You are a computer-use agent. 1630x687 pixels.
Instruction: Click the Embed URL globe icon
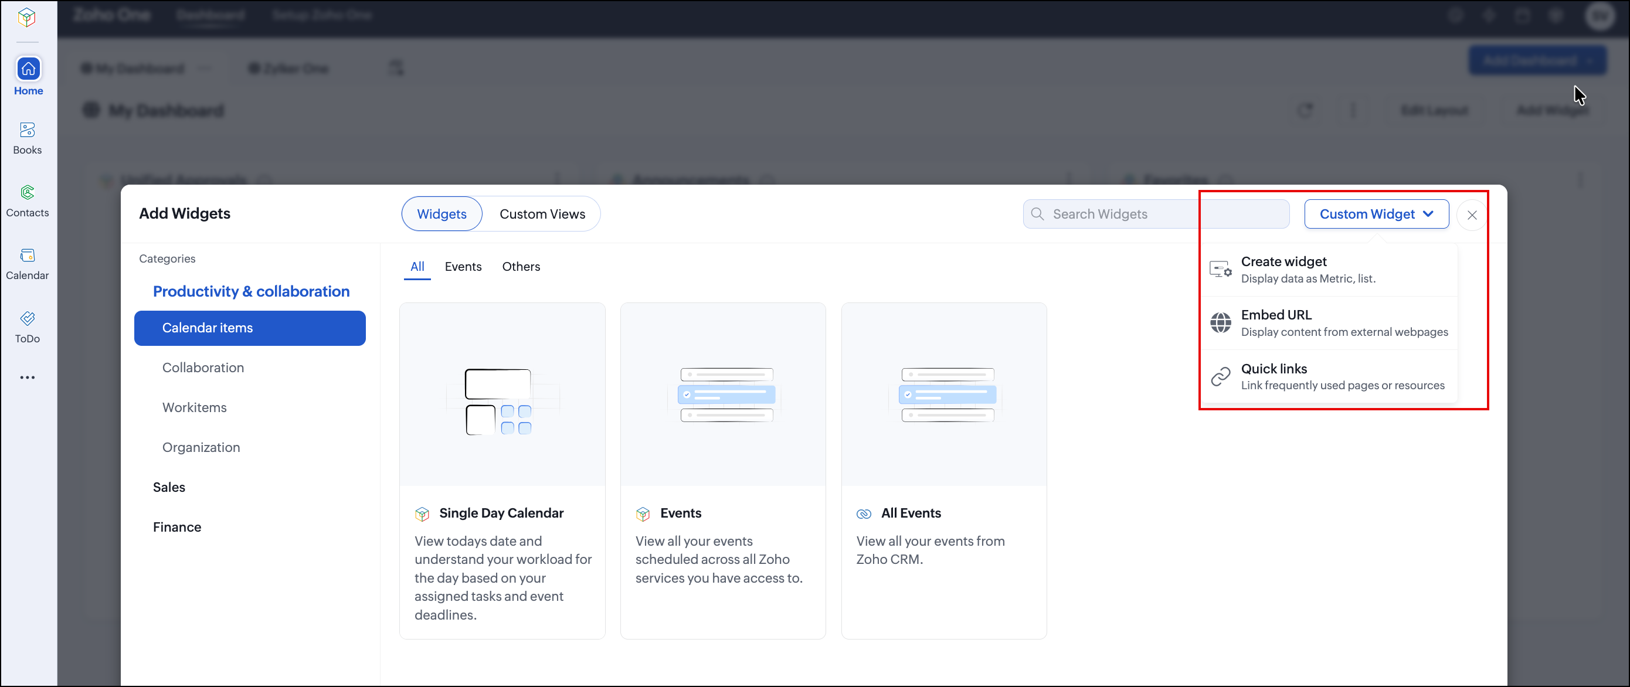pos(1221,322)
